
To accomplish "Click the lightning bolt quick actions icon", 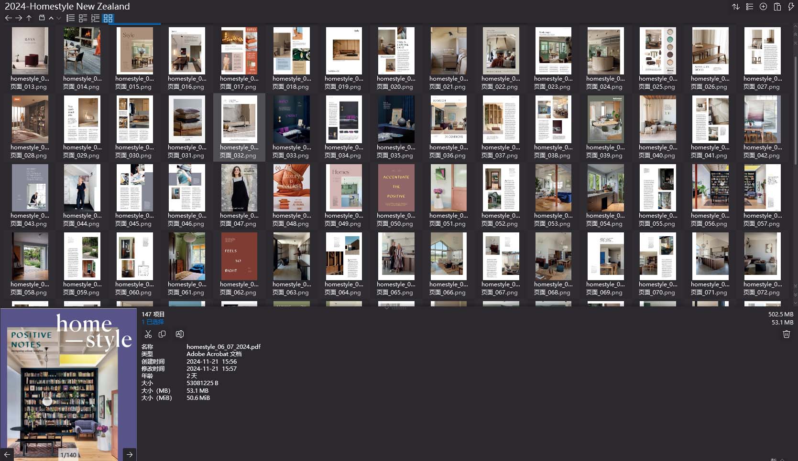I will [791, 7].
